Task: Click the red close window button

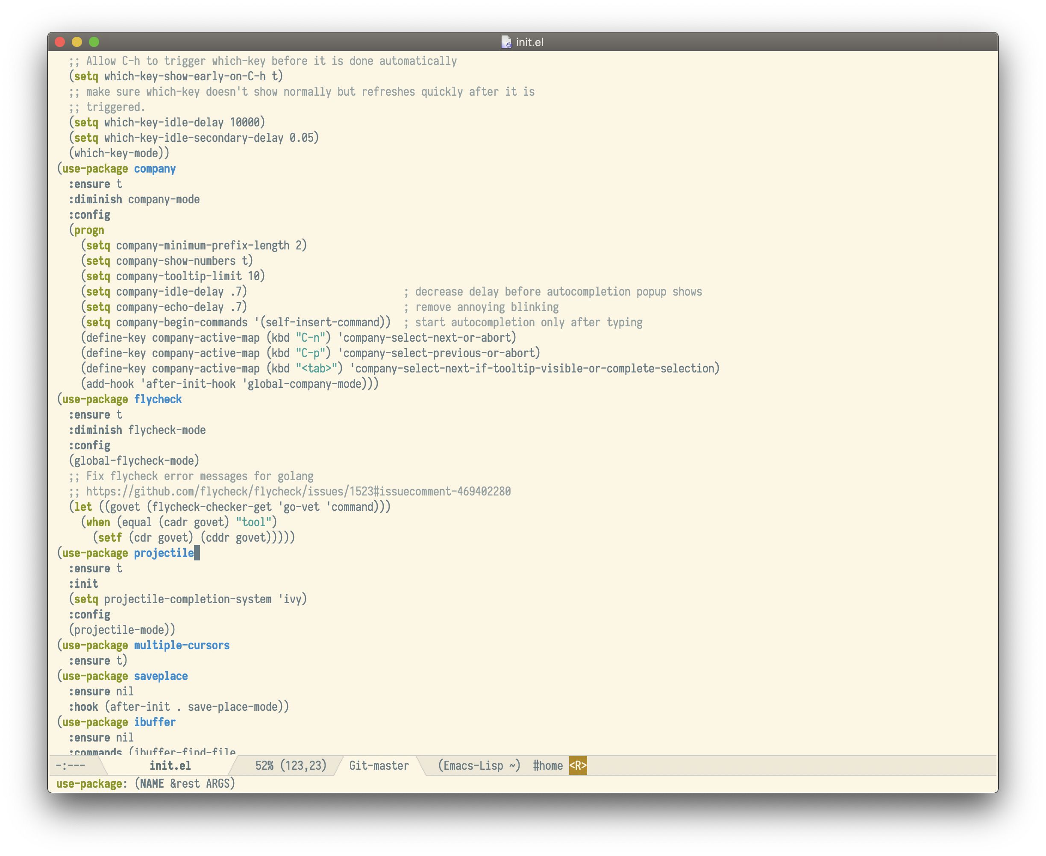Action: point(60,42)
